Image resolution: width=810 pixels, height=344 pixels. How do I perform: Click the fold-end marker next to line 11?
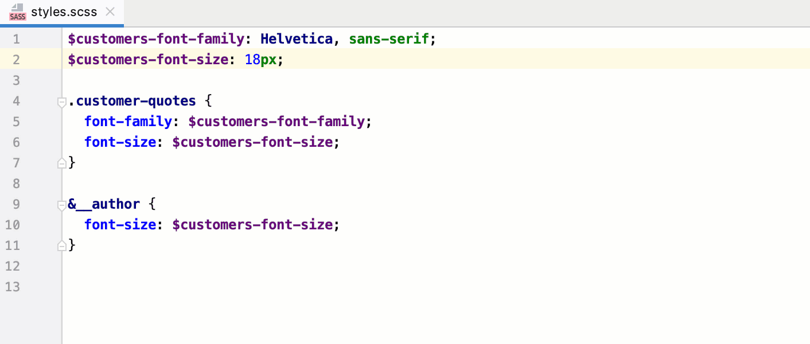tap(61, 245)
